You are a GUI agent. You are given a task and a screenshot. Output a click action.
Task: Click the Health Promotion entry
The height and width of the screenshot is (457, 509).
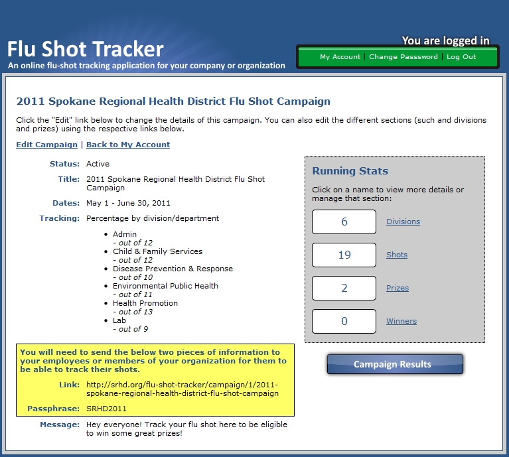pos(145,303)
